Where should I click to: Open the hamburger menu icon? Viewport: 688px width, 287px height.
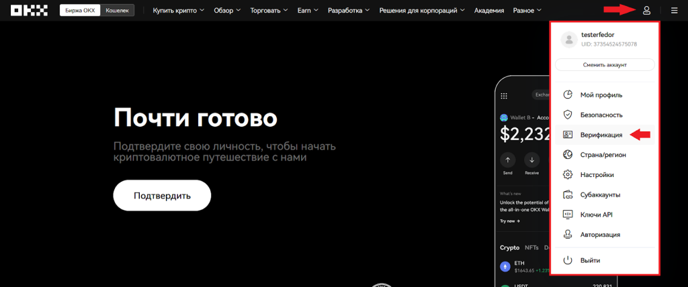(x=674, y=11)
